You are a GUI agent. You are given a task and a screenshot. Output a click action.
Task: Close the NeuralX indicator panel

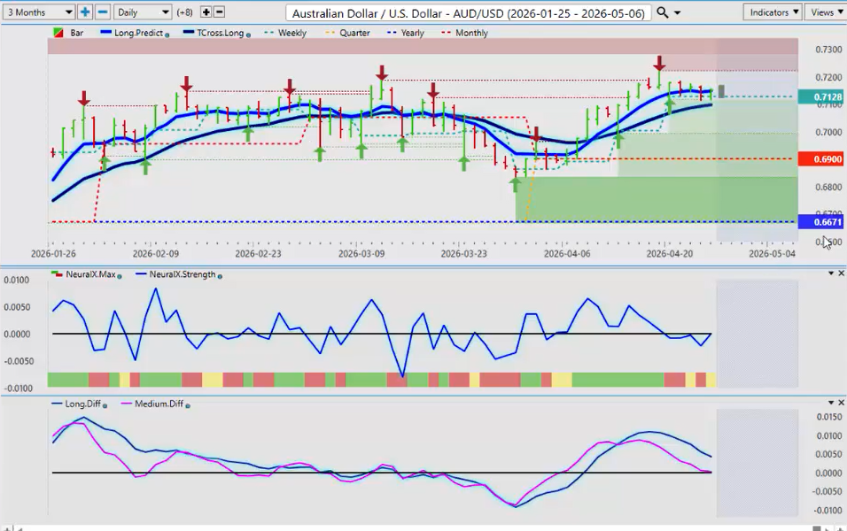[841, 273]
